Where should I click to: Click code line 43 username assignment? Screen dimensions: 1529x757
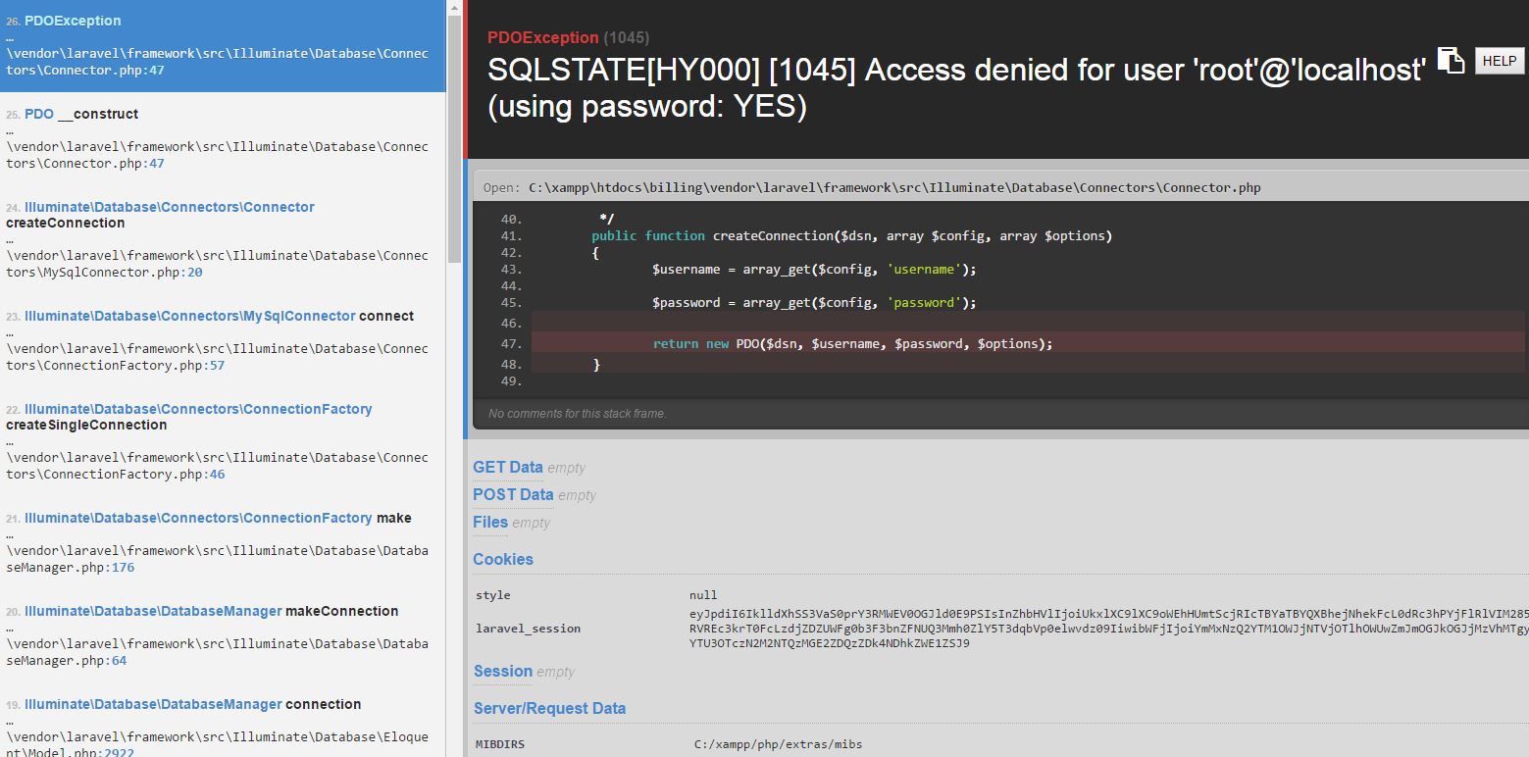click(x=814, y=269)
